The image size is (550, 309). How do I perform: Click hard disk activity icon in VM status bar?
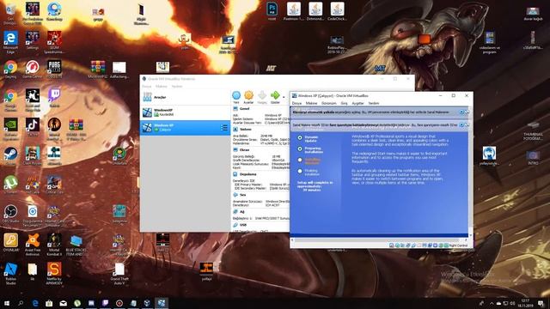point(392,245)
